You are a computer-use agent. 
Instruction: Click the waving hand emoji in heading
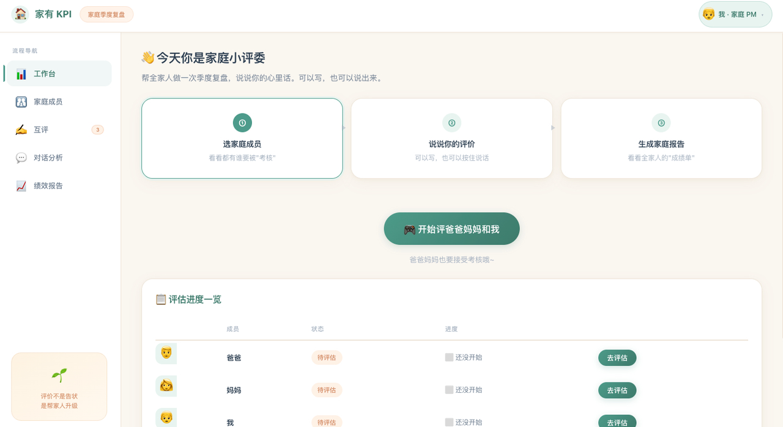(147, 58)
